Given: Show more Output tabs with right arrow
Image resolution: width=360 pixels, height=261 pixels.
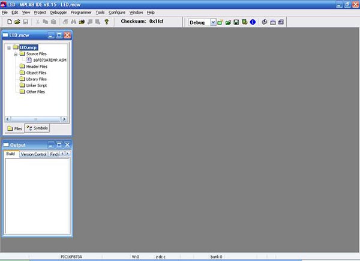Looking at the screenshot, I should coord(67,154).
